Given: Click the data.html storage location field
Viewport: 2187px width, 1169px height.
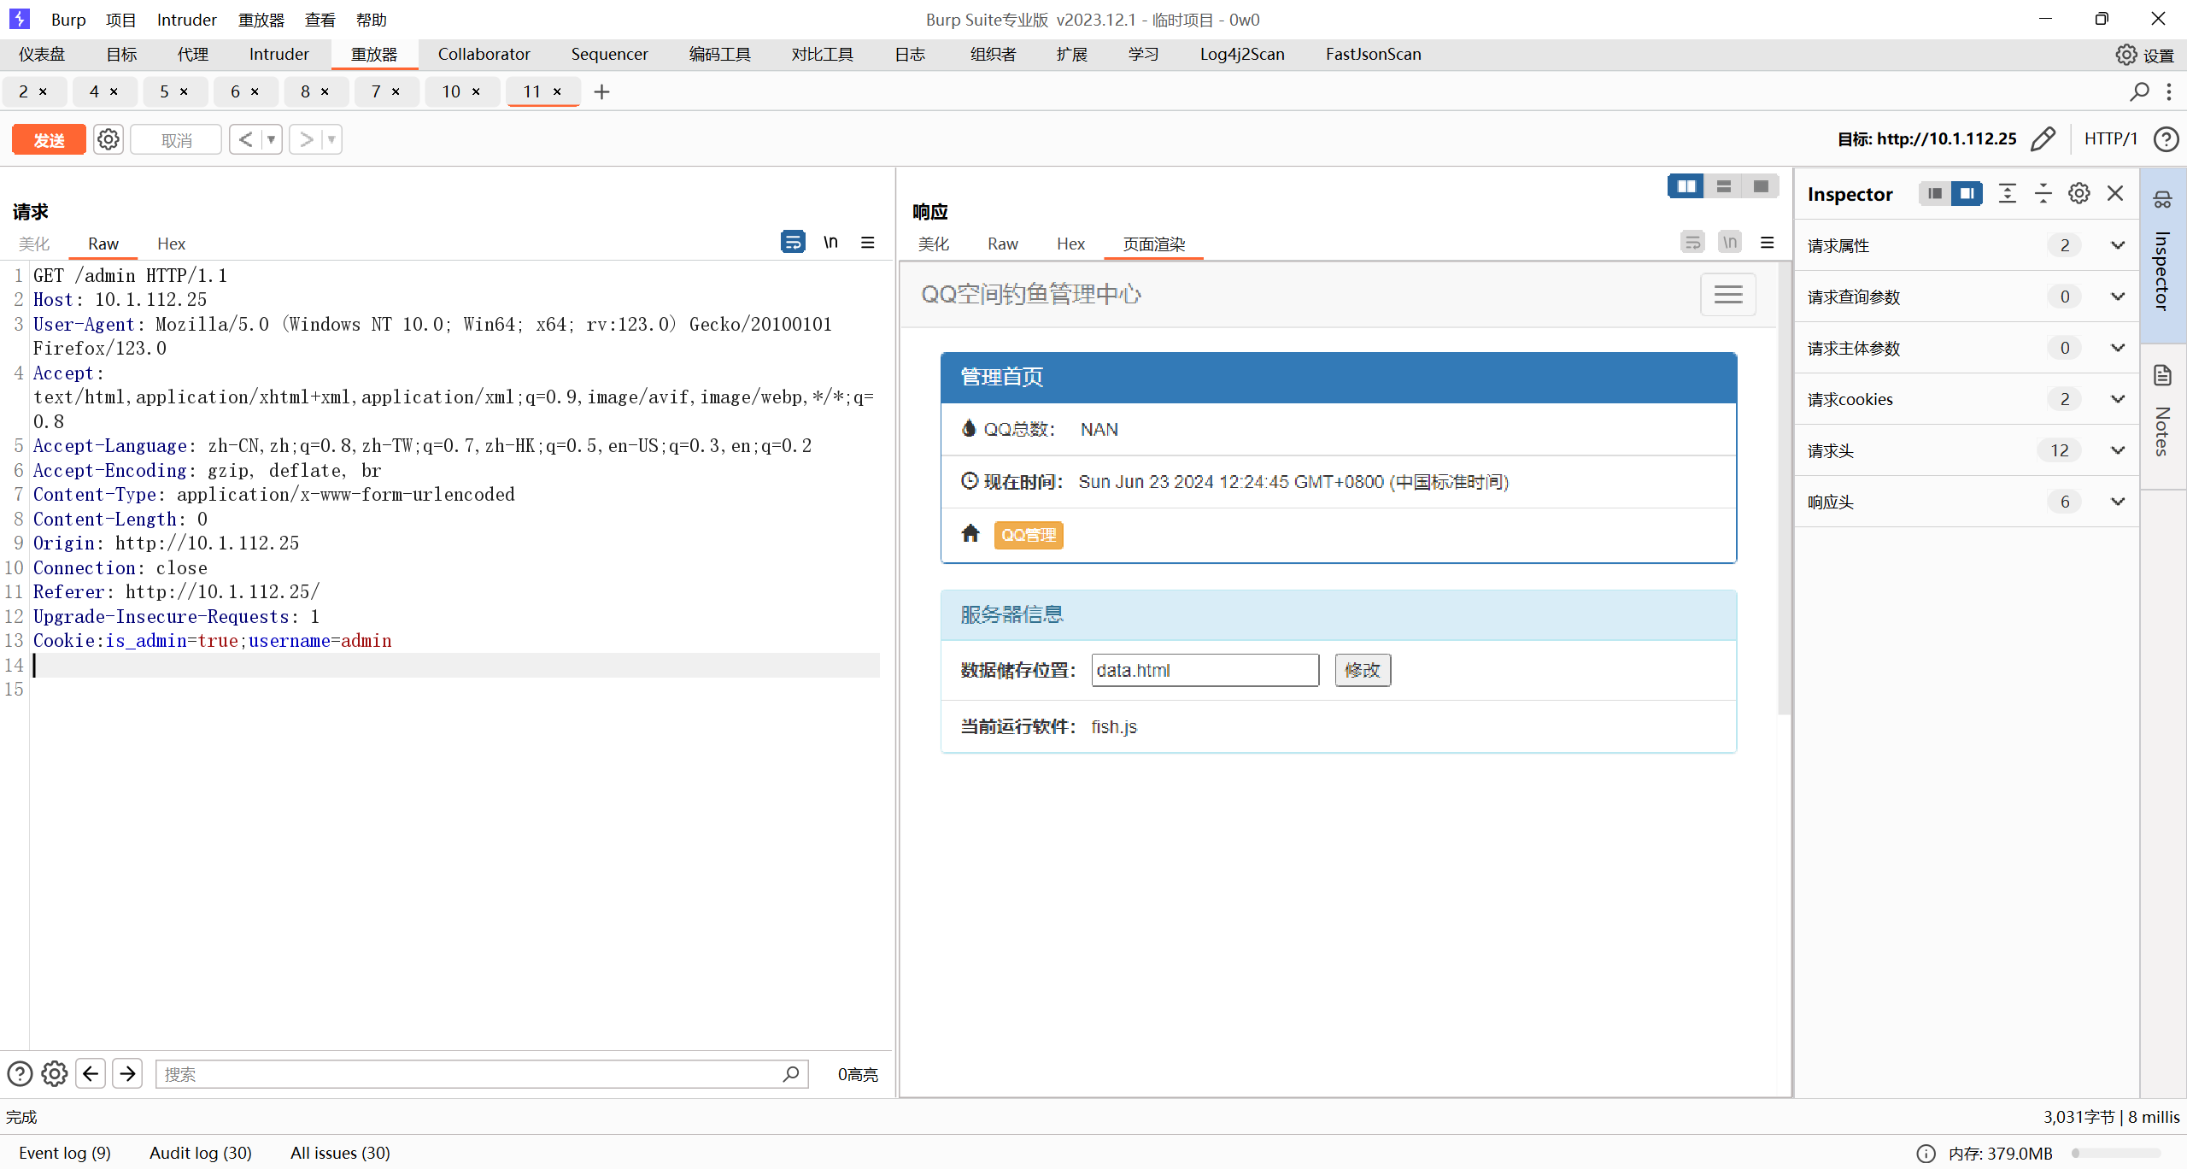Looking at the screenshot, I should 1205,670.
